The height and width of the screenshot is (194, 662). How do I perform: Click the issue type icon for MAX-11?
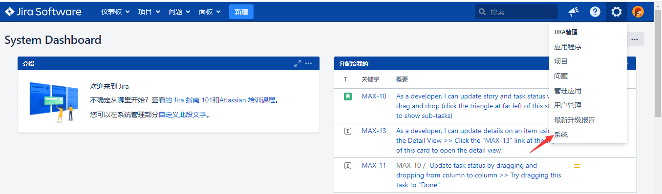tap(347, 166)
